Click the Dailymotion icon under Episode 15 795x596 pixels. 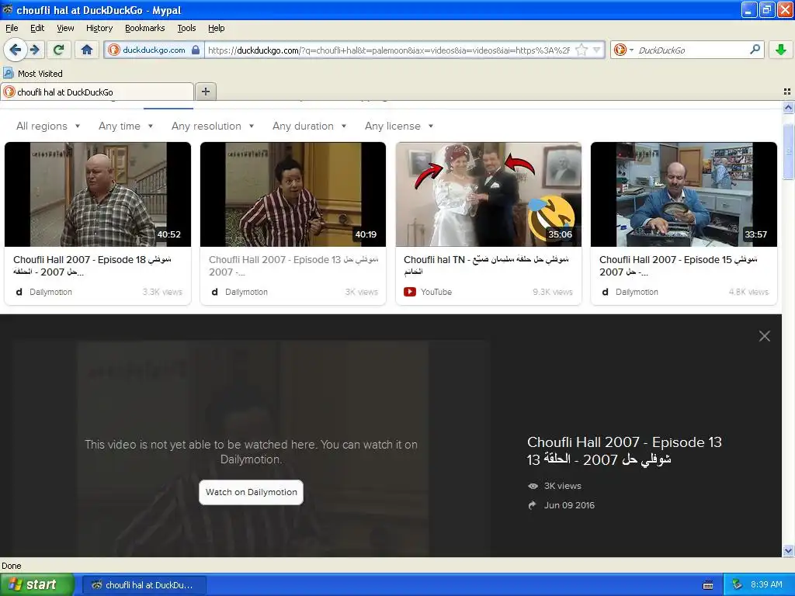click(x=605, y=292)
